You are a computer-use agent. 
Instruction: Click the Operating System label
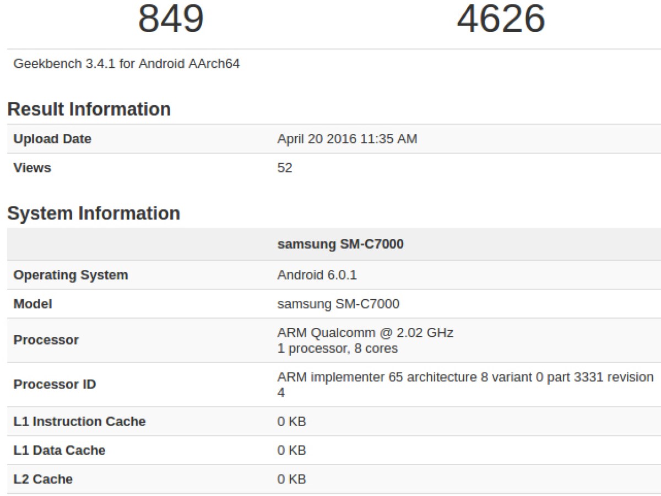[x=71, y=275]
